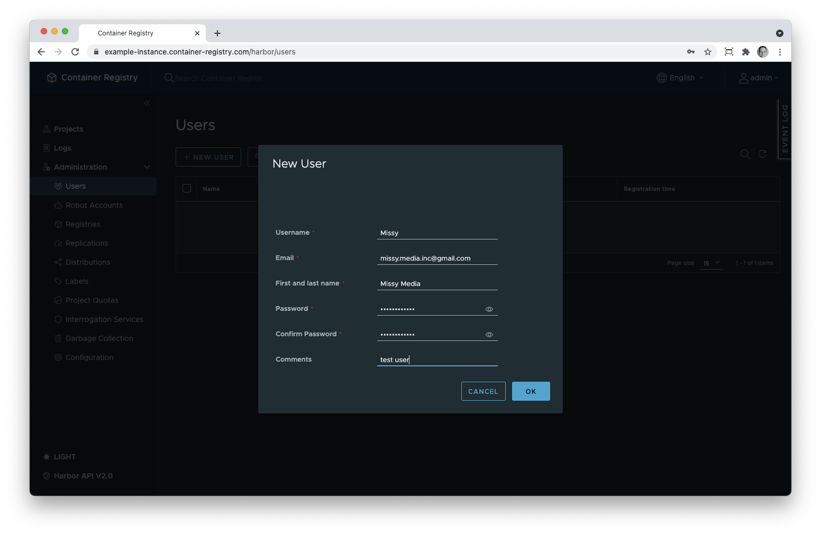Show the Confirm Password field contents
This screenshot has height=535, width=821.
click(x=489, y=335)
